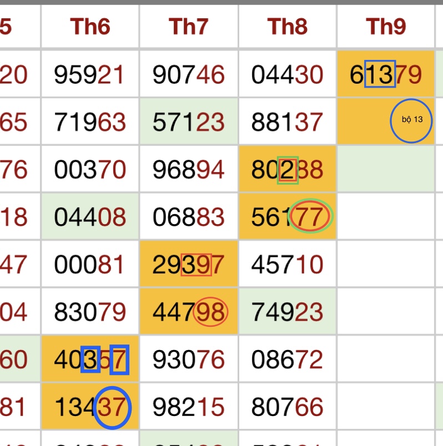Select the cell showing 98215
The image size is (443, 446).
pyautogui.click(x=189, y=406)
